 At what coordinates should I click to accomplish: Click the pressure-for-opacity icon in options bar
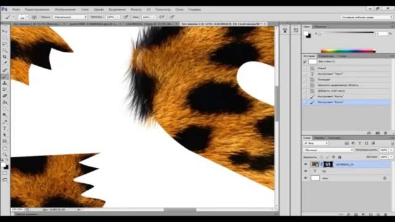[x=126, y=17]
